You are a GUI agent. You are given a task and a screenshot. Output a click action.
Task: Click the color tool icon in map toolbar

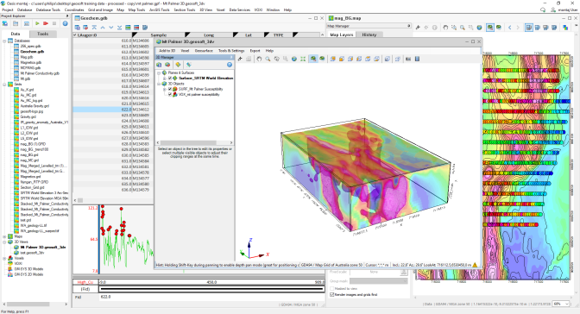[x=565, y=28]
